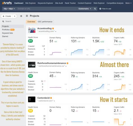
Task: Click the sidebar Search field
Action: [13, 21]
